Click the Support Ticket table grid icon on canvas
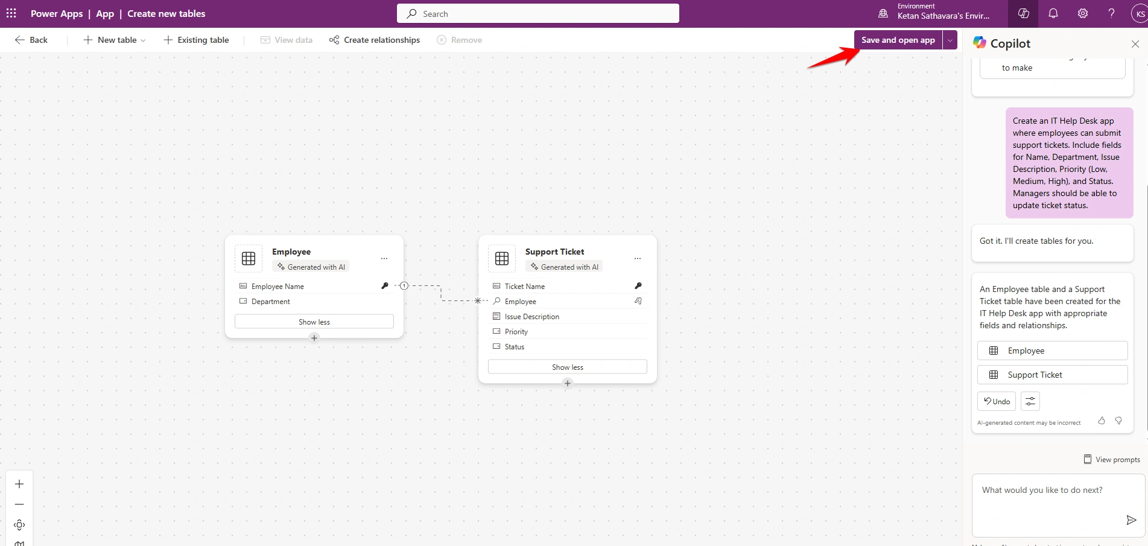 (502, 258)
